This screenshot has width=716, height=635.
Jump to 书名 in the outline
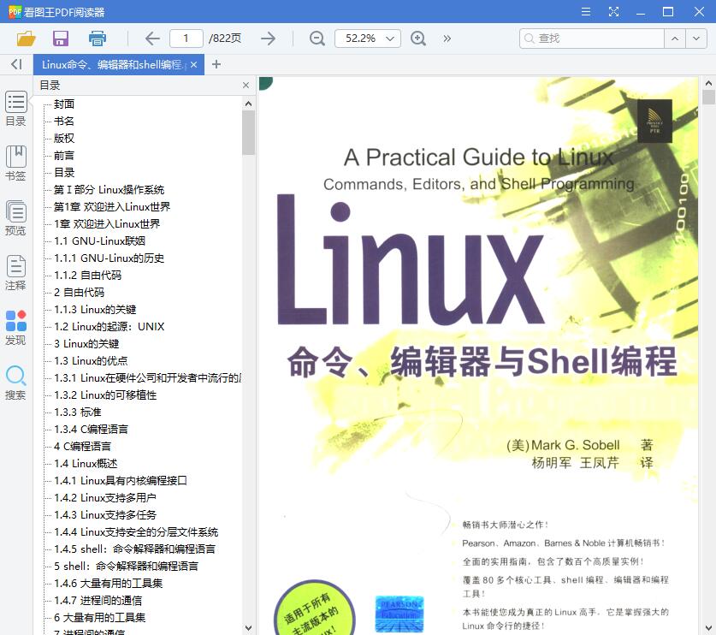click(64, 121)
